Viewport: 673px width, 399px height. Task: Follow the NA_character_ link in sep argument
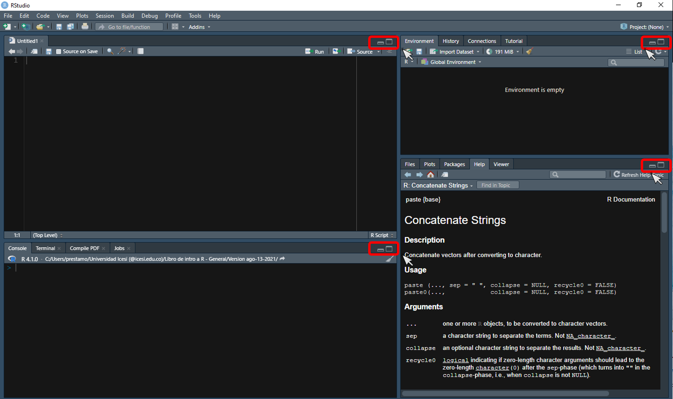(x=590, y=336)
